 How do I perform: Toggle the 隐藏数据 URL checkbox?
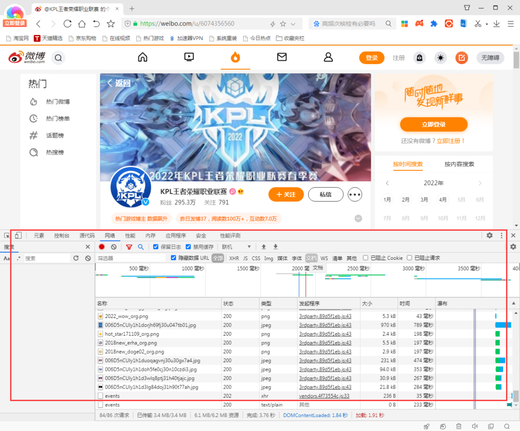[x=173, y=258]
